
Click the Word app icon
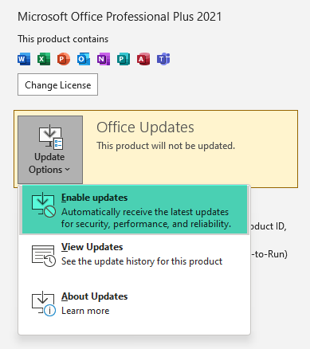point(24,59)
